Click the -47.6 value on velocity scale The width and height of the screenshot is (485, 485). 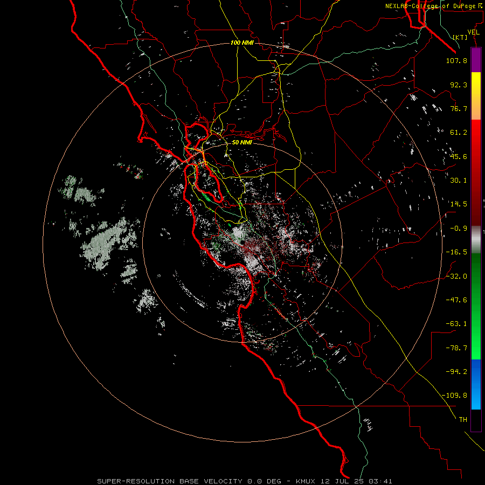[456, 300]
